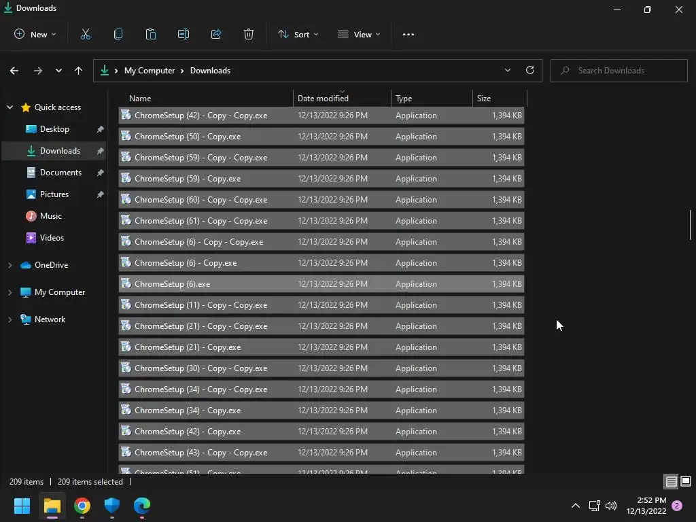This screenshot has width=696, height=522.
Task: Open the New dropdown menu
Action: [35, 34]
